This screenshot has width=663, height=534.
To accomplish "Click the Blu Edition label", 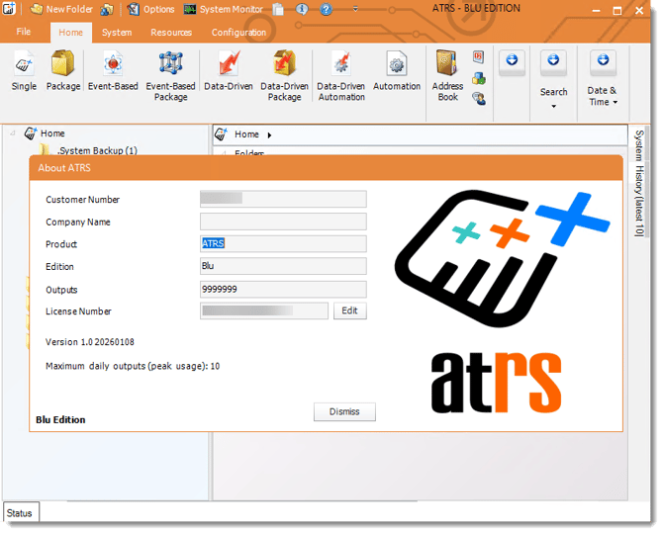I will pos(60,419).
